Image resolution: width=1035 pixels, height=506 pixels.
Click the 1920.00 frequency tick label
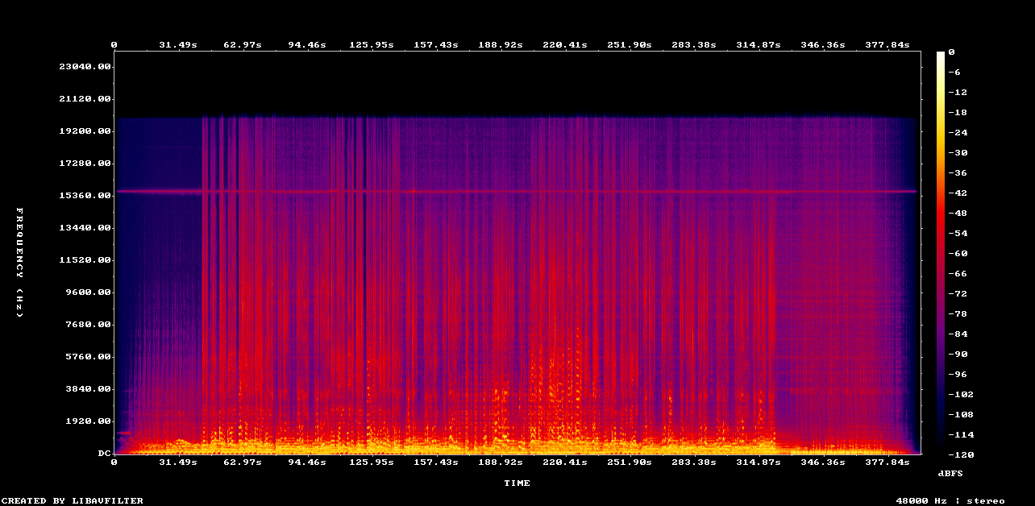click(87, 421)
